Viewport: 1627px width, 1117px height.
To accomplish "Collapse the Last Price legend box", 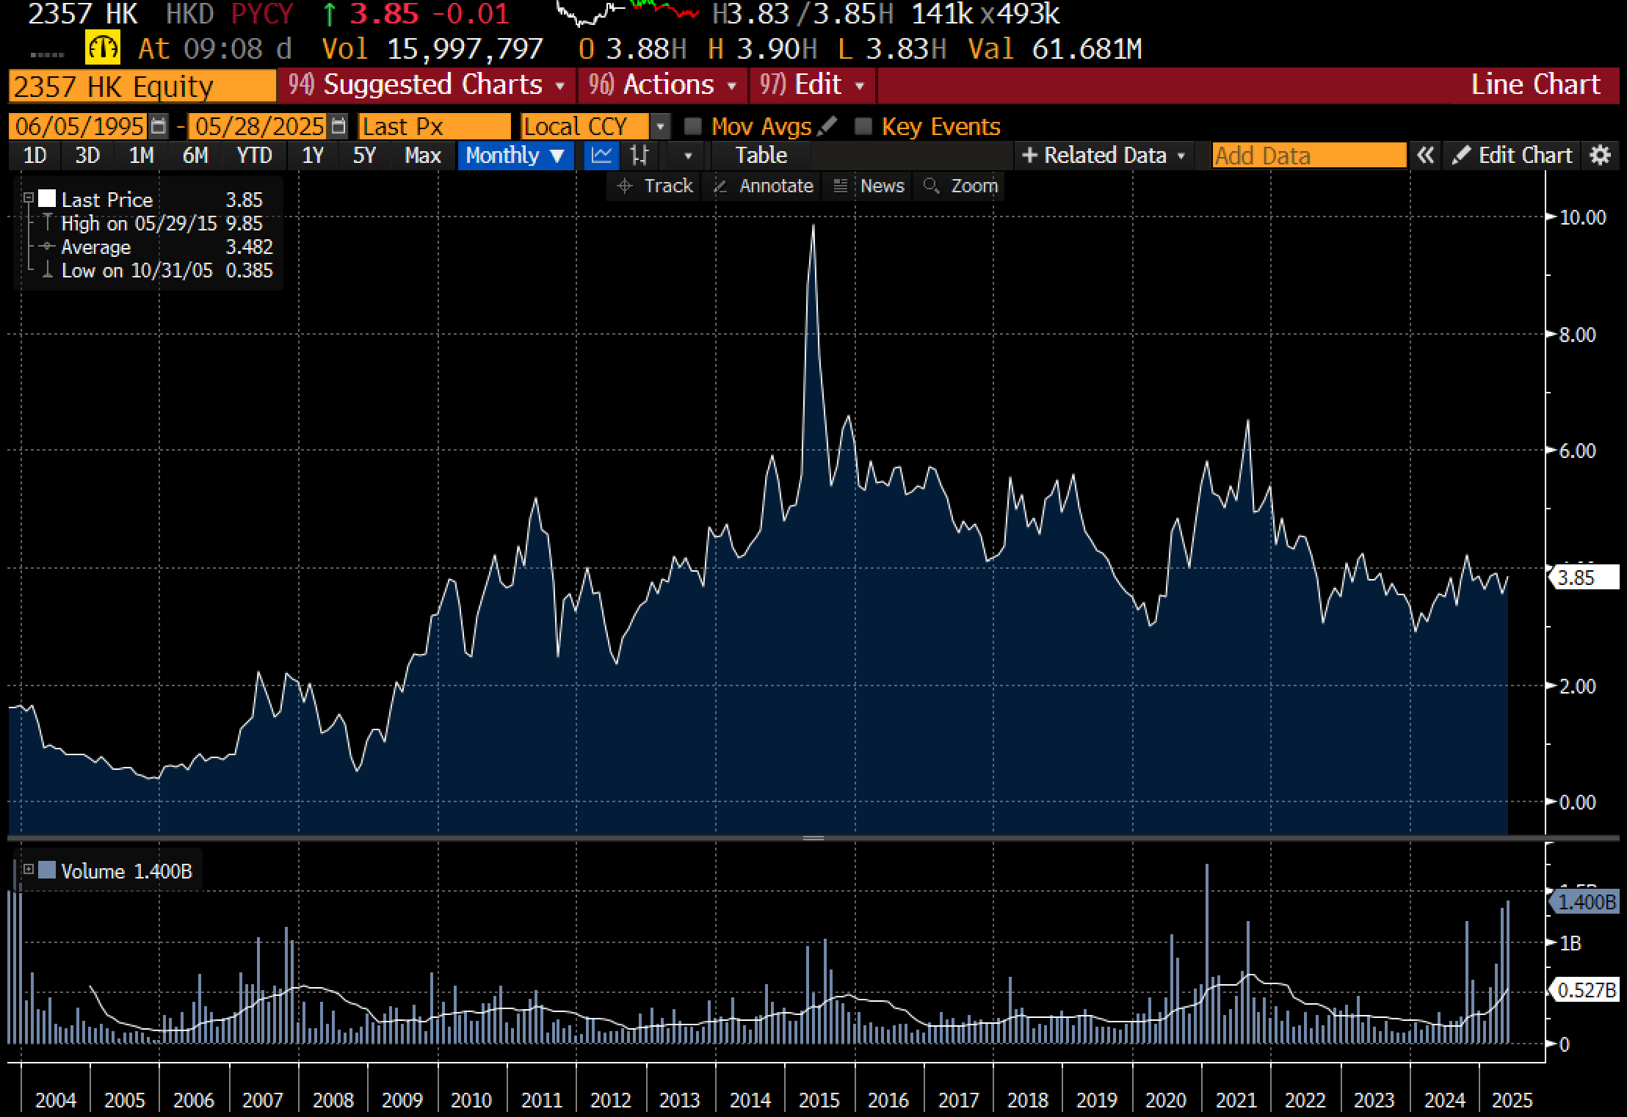I will tap(29, 198).
